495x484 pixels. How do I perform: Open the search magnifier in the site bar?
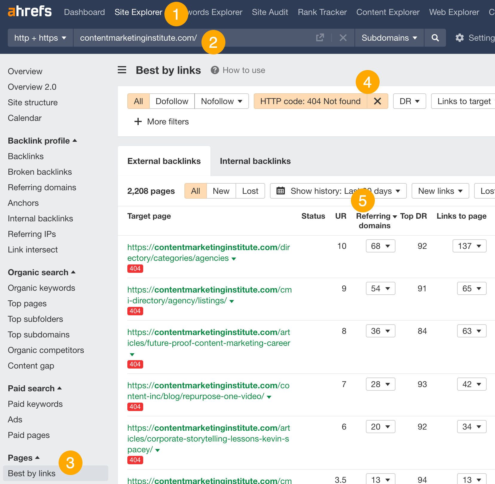coord(435,38)
